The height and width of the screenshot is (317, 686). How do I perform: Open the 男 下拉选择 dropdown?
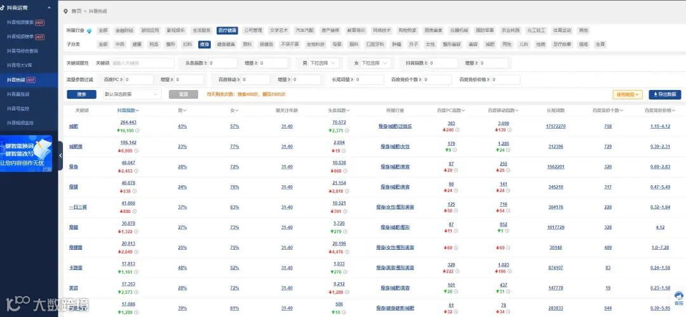coord(324,63)
